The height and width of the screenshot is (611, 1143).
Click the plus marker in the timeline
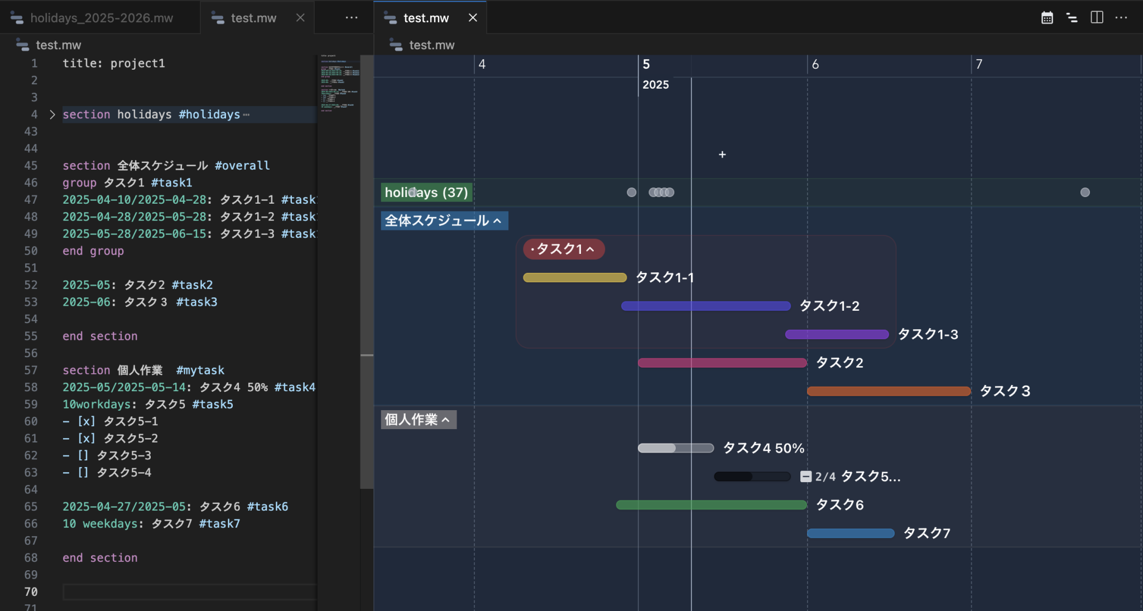tap(722, 155)
